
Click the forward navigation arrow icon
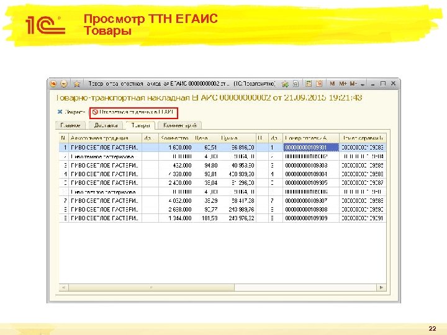point(64,84)
